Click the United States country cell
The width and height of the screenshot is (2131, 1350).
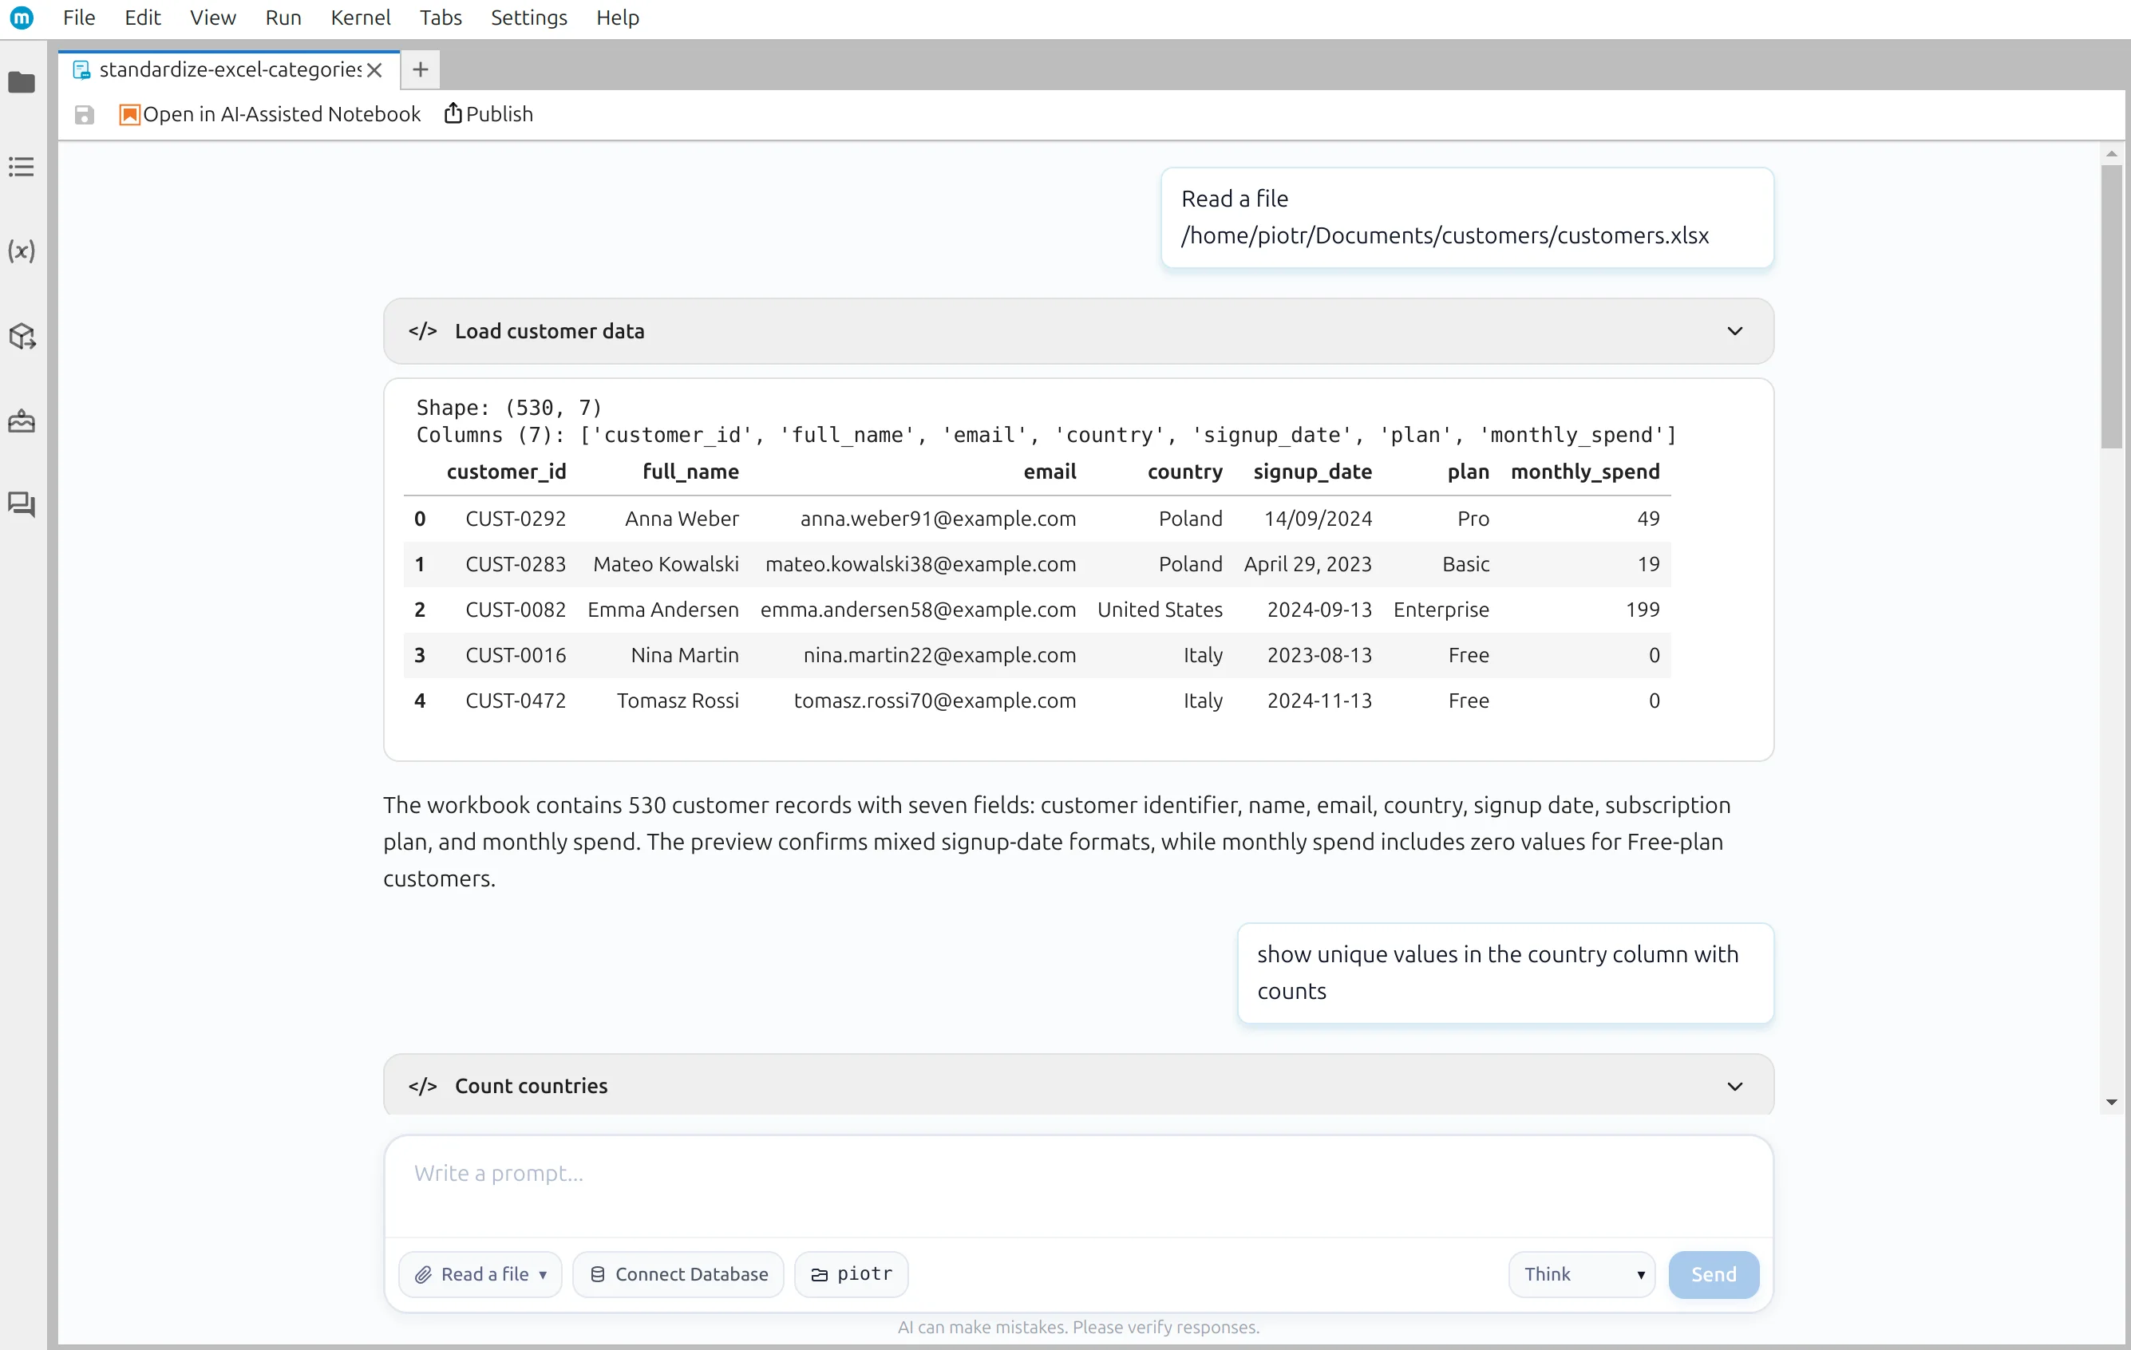1160,610
